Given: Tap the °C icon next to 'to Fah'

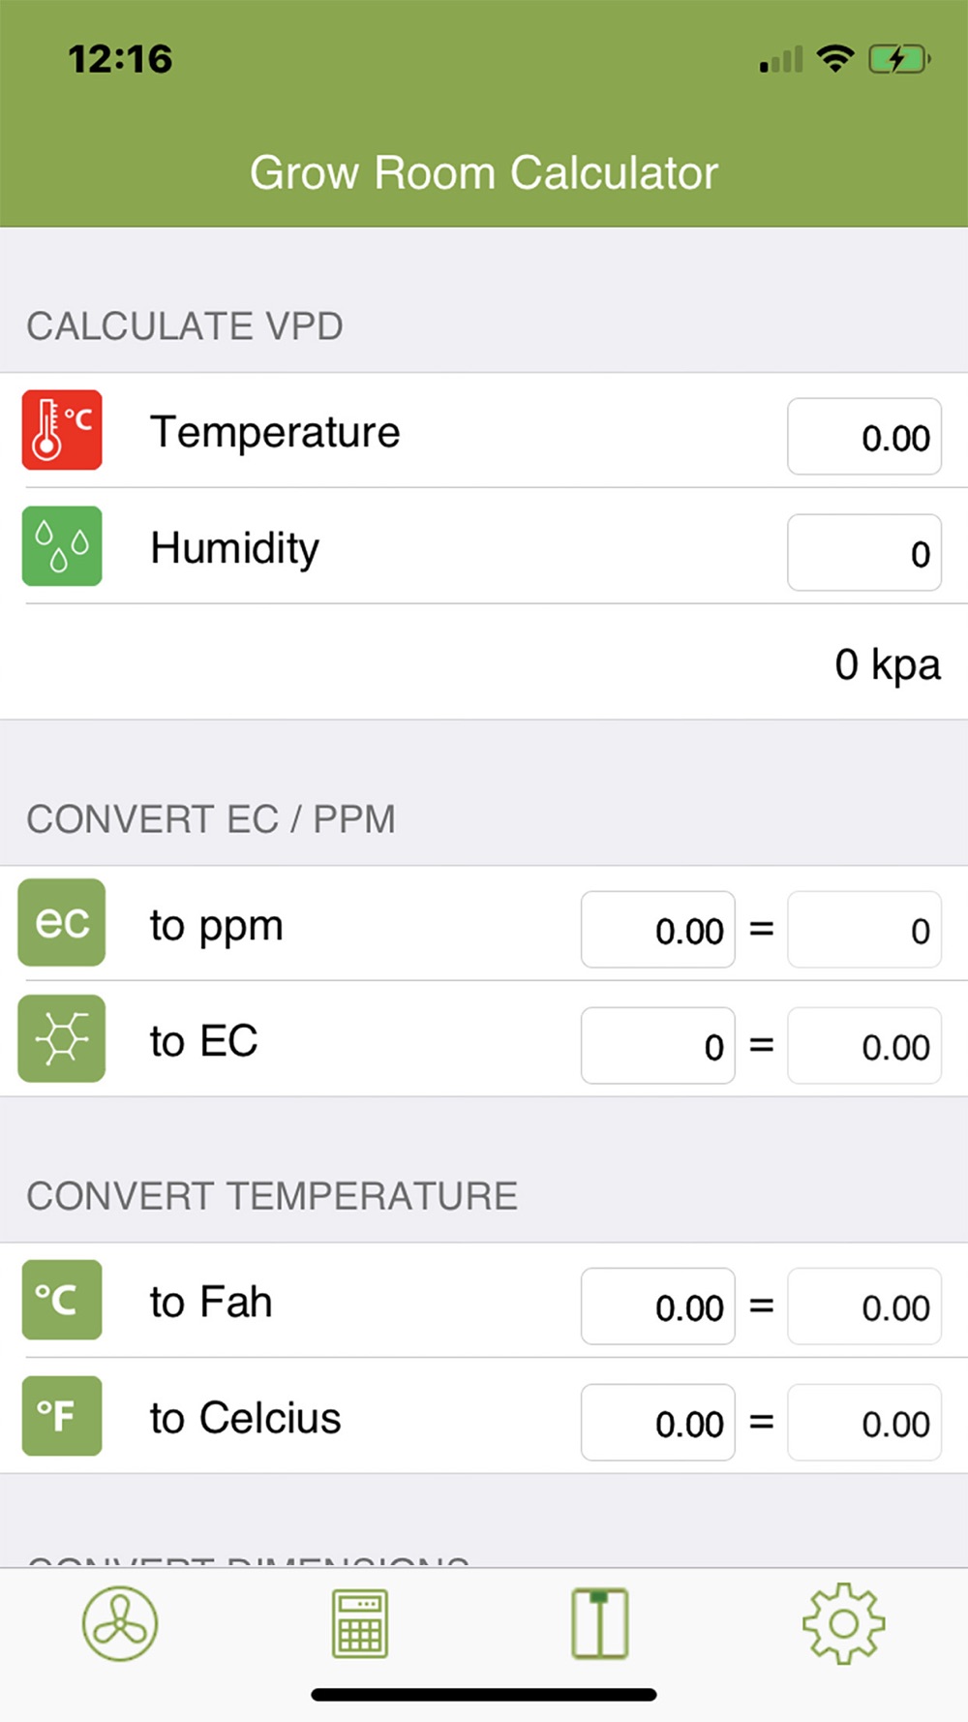Looking at the screenshot, I should [x=62, y=1300].
